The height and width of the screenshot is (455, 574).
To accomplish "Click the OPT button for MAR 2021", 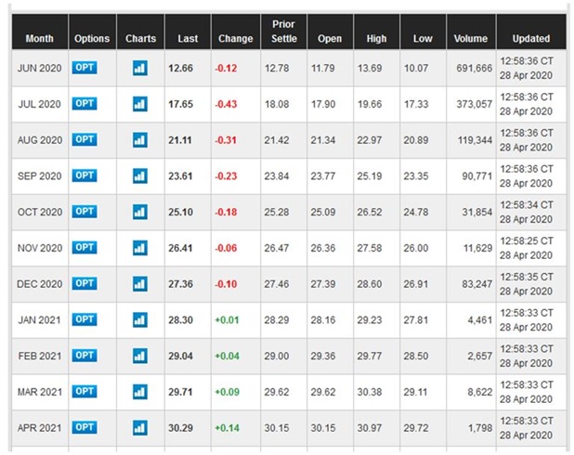I will (85, 391).
